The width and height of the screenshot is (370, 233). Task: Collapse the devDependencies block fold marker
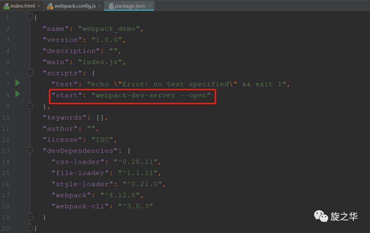pyautogui.click(x=30, y=150)
